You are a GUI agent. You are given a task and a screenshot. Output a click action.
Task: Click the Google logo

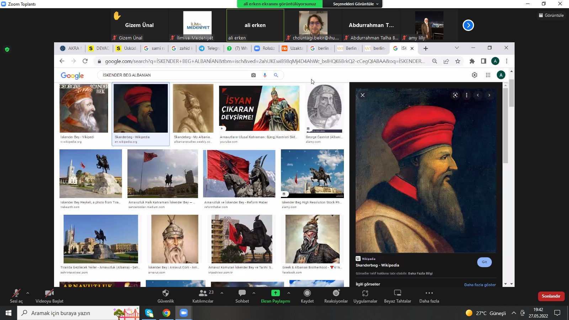point(72,75)
